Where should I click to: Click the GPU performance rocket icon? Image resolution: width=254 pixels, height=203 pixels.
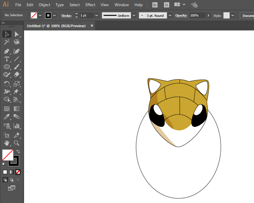point(194,5)
